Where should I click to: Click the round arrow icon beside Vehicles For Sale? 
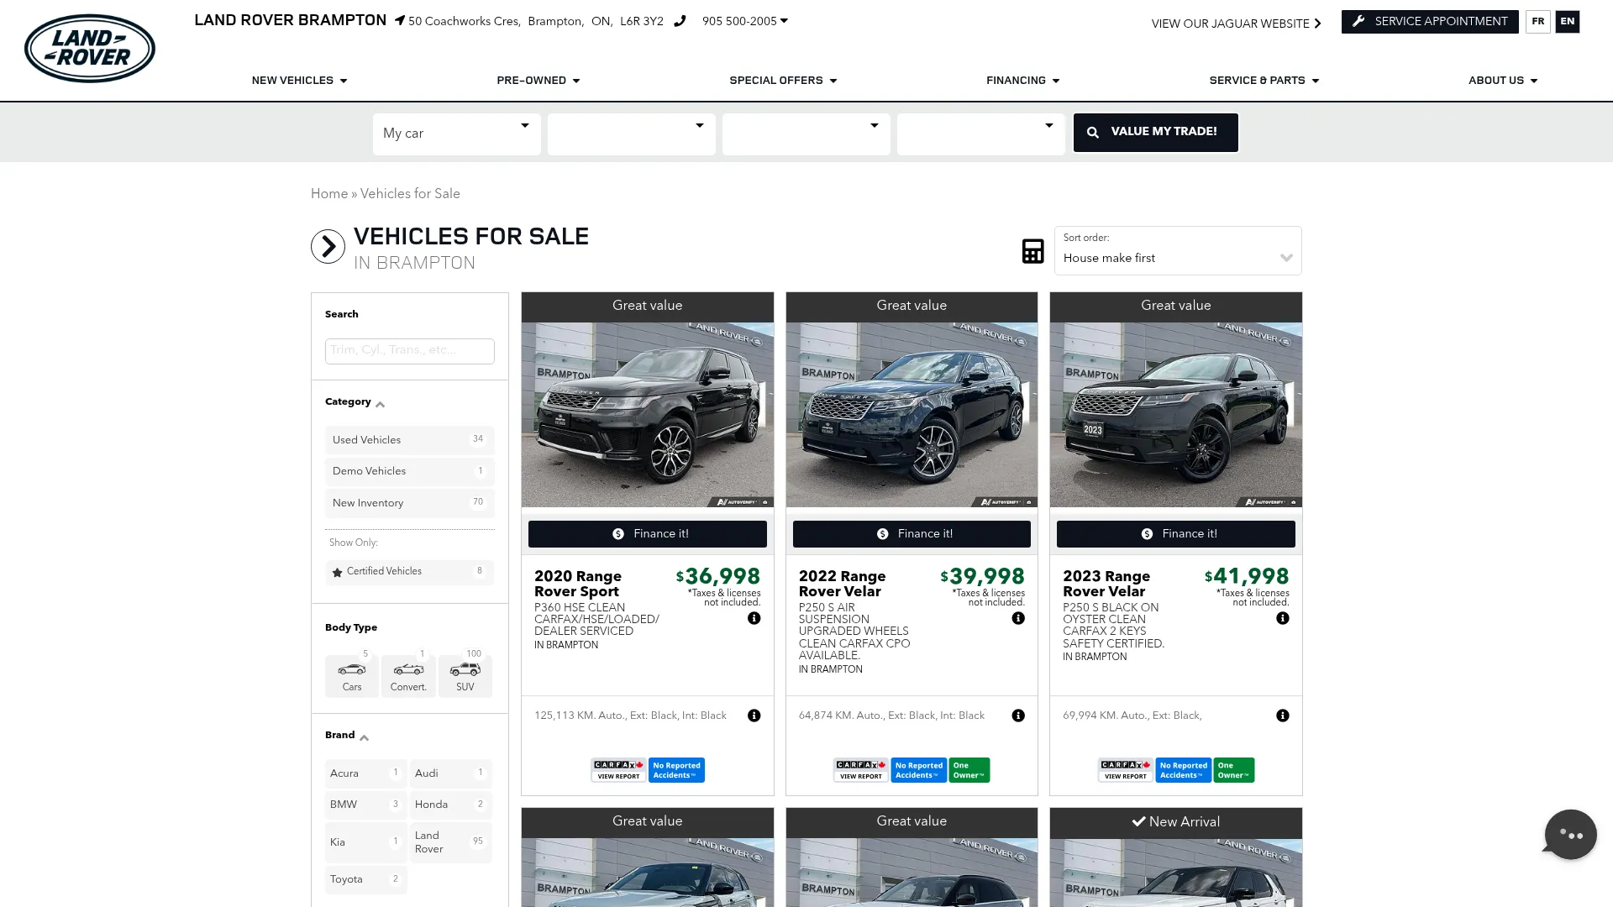[x=328, y=246]
